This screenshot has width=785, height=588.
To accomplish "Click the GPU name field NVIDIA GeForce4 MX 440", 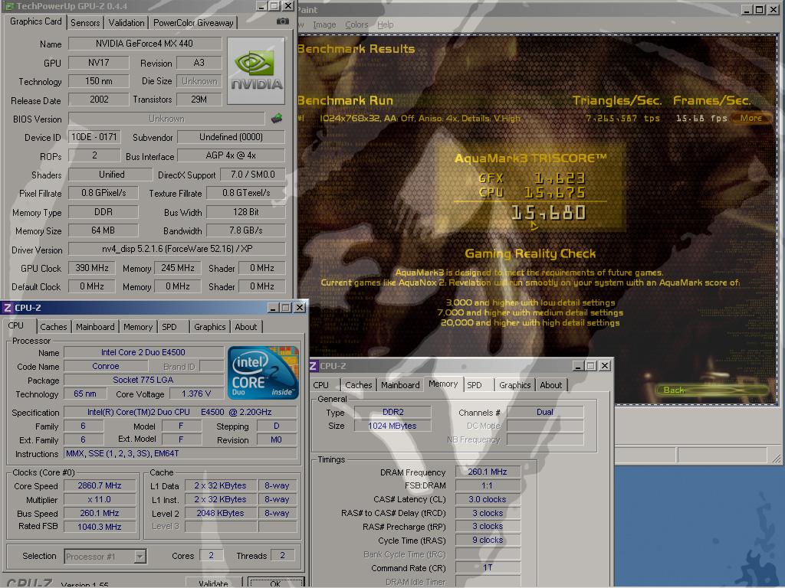I will [145, 44].
